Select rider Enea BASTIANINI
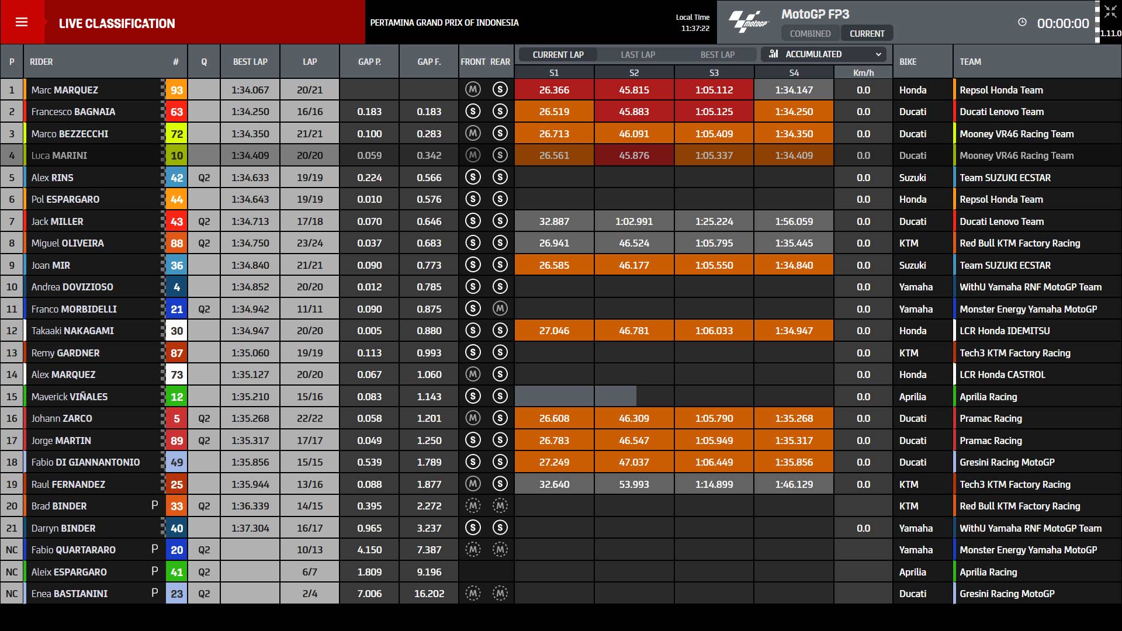1122x631 pixels. click(70, 594)
